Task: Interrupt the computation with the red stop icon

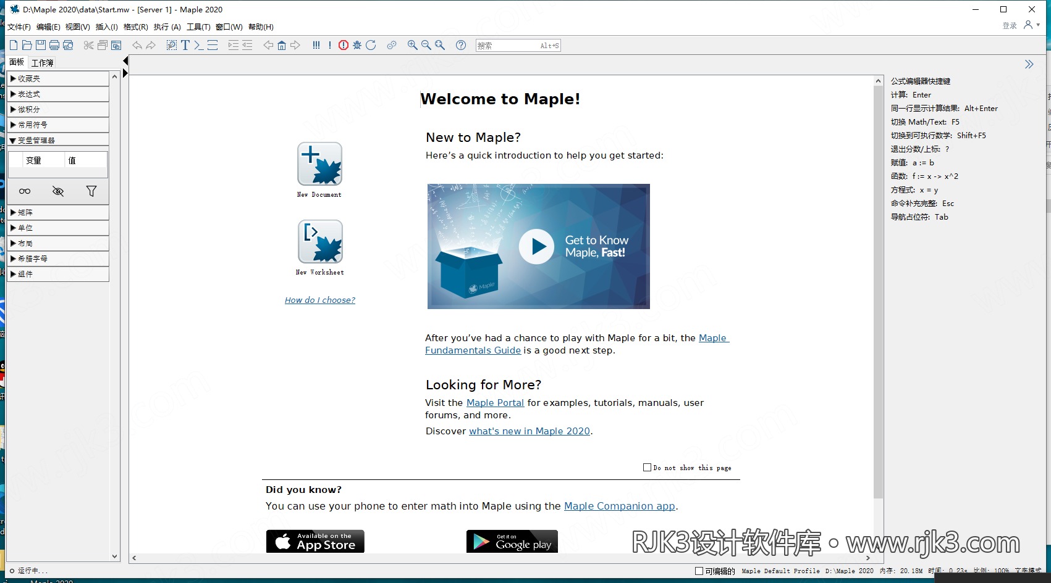Action: [344, 45]
